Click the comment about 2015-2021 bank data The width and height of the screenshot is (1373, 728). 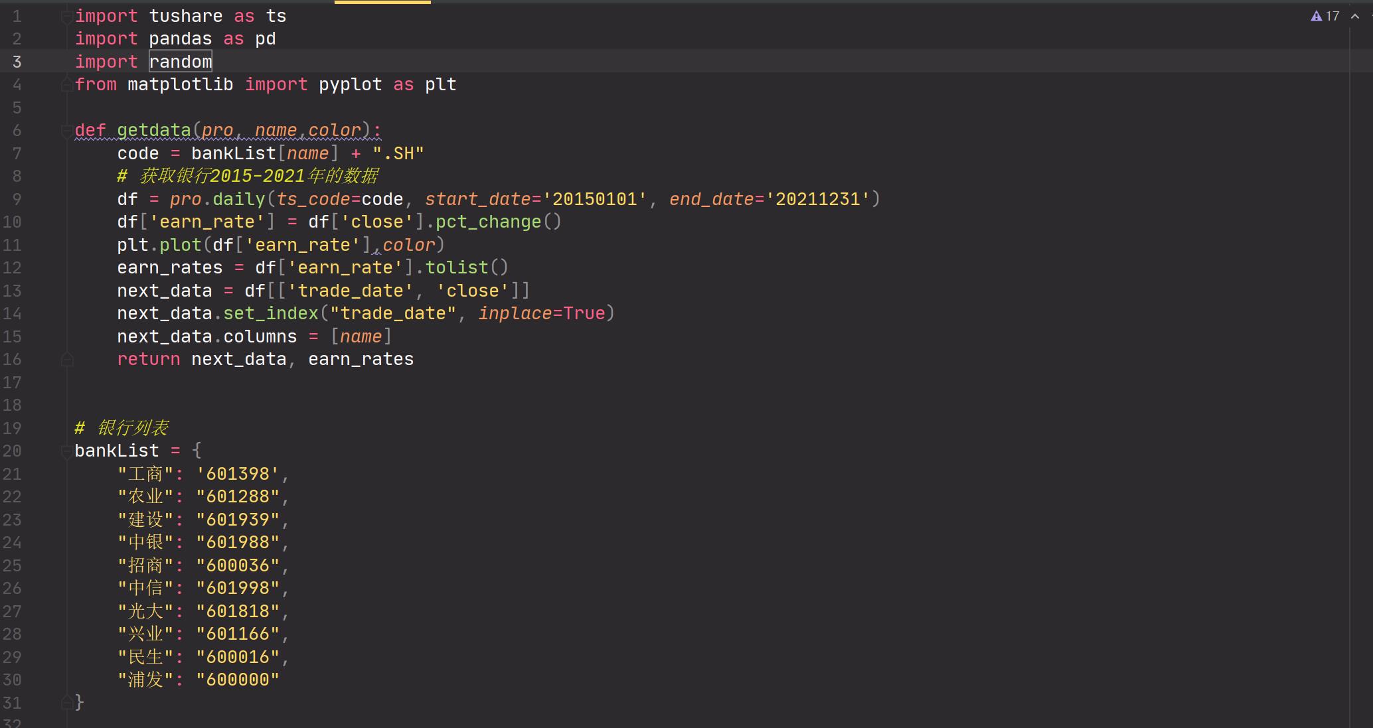[x=248, y=176]
